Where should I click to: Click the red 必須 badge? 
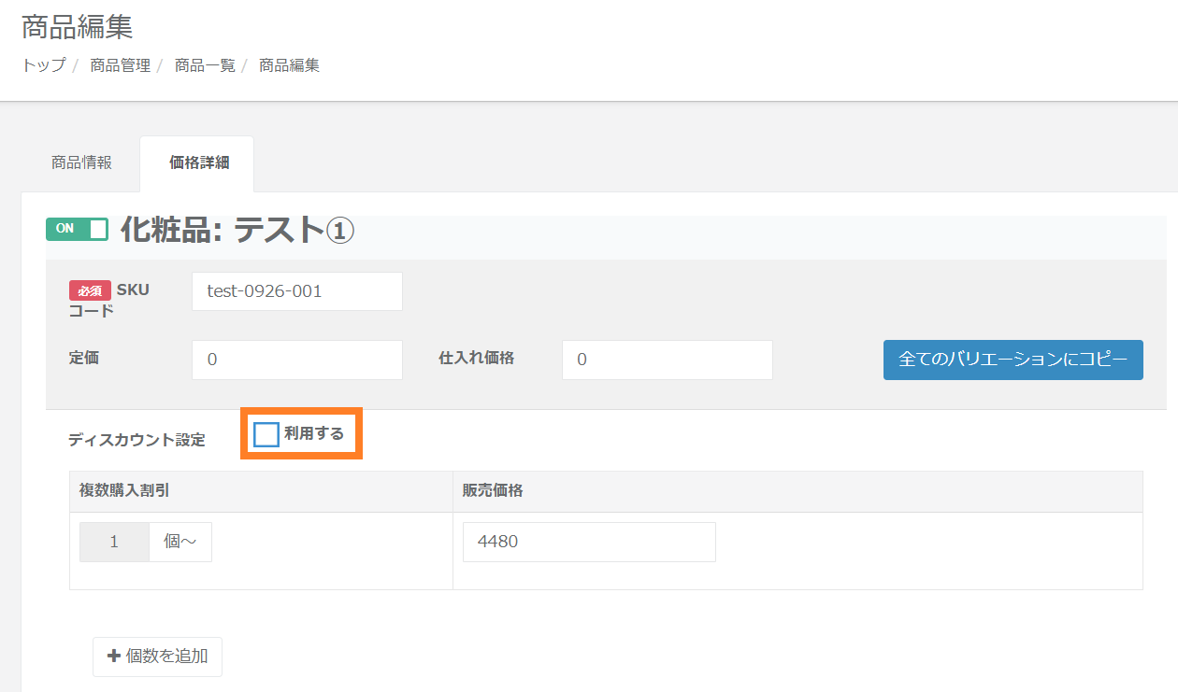(90, 290)
